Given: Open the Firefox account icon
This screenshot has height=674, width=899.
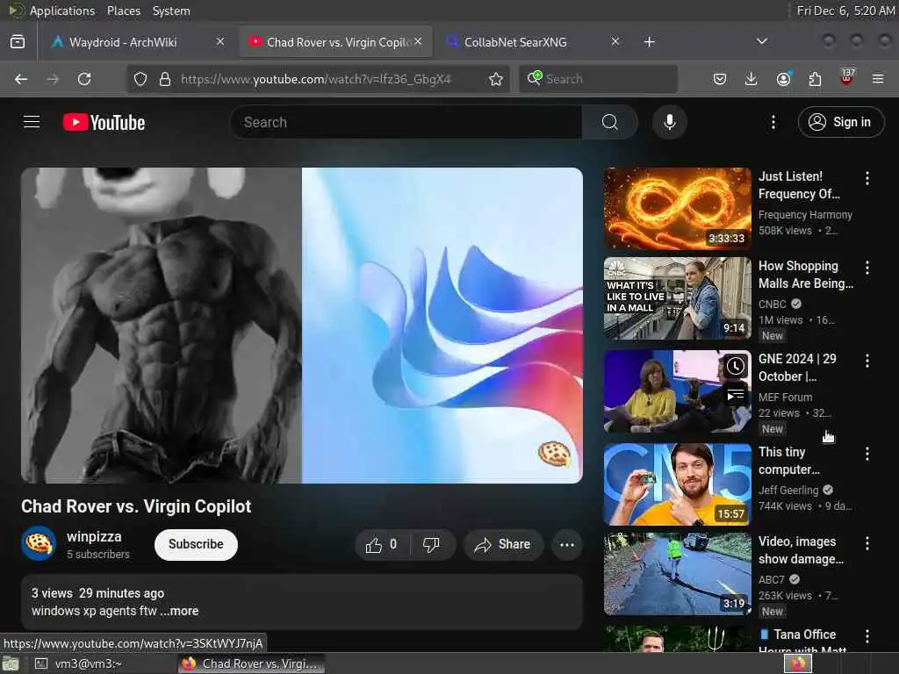Looking at the screenshot, I should click(783, 79).
